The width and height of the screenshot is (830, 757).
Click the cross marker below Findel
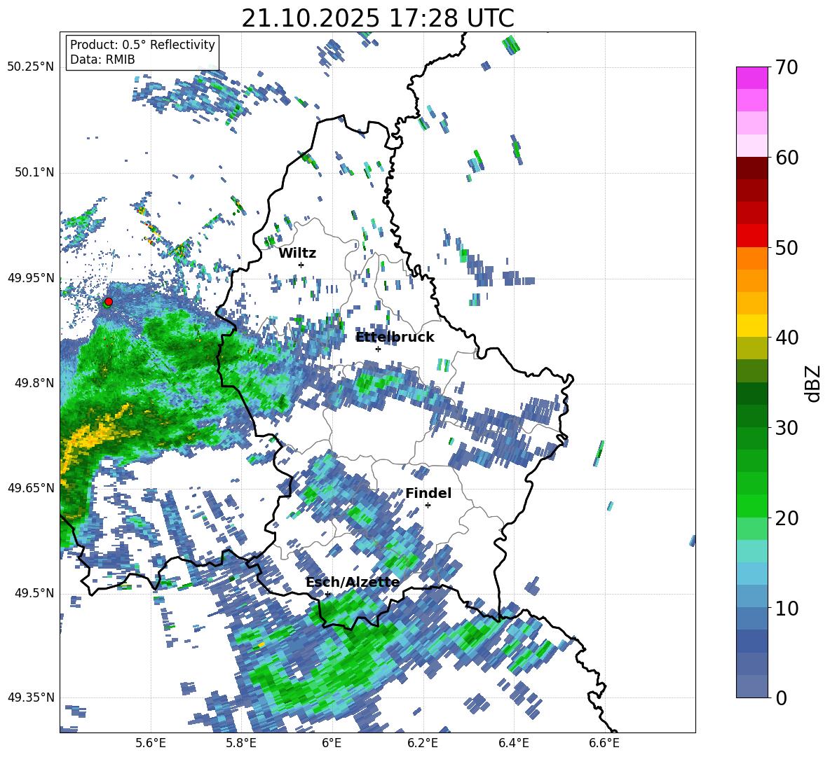click(x=428, y=506)
